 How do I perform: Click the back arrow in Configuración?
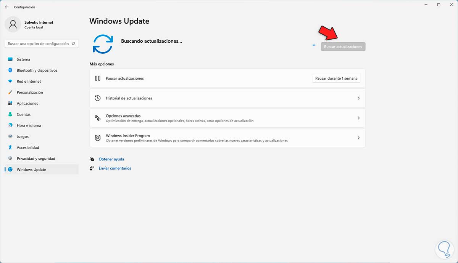7,7
